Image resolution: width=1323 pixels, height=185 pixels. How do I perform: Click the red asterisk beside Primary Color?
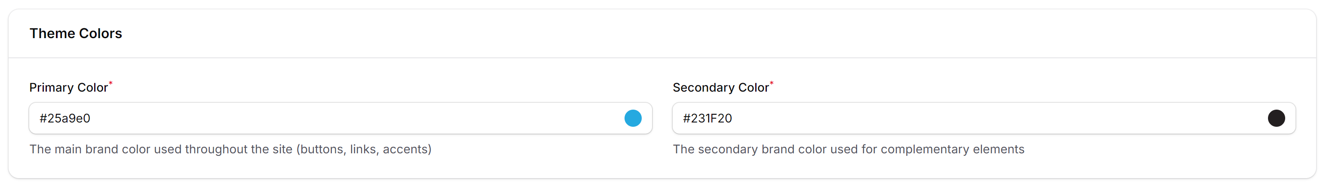pos(110,84)
